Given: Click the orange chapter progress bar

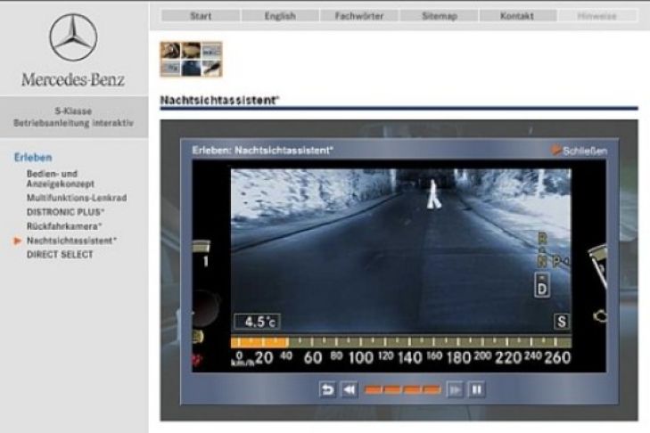Looking at the screenshot, I should (402, 389).
